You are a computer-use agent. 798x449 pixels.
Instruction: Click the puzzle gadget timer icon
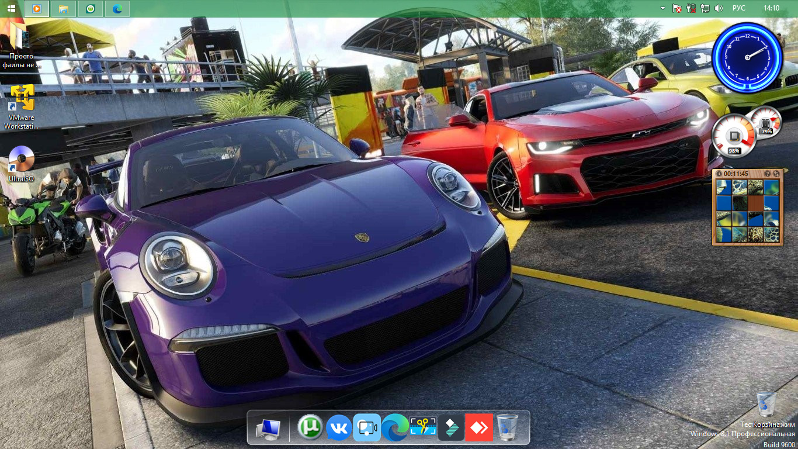719,174
